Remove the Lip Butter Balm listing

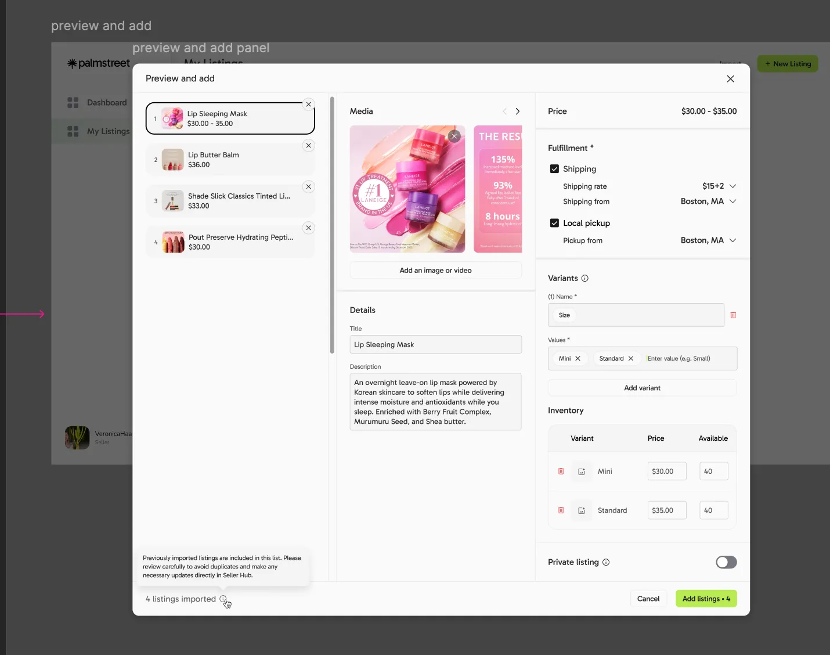pos(309,146)
